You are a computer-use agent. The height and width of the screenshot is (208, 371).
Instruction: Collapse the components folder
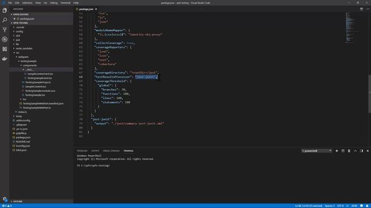(30, 65)
